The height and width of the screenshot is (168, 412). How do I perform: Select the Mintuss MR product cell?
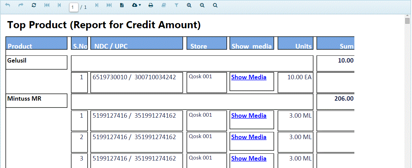[36, 101]
